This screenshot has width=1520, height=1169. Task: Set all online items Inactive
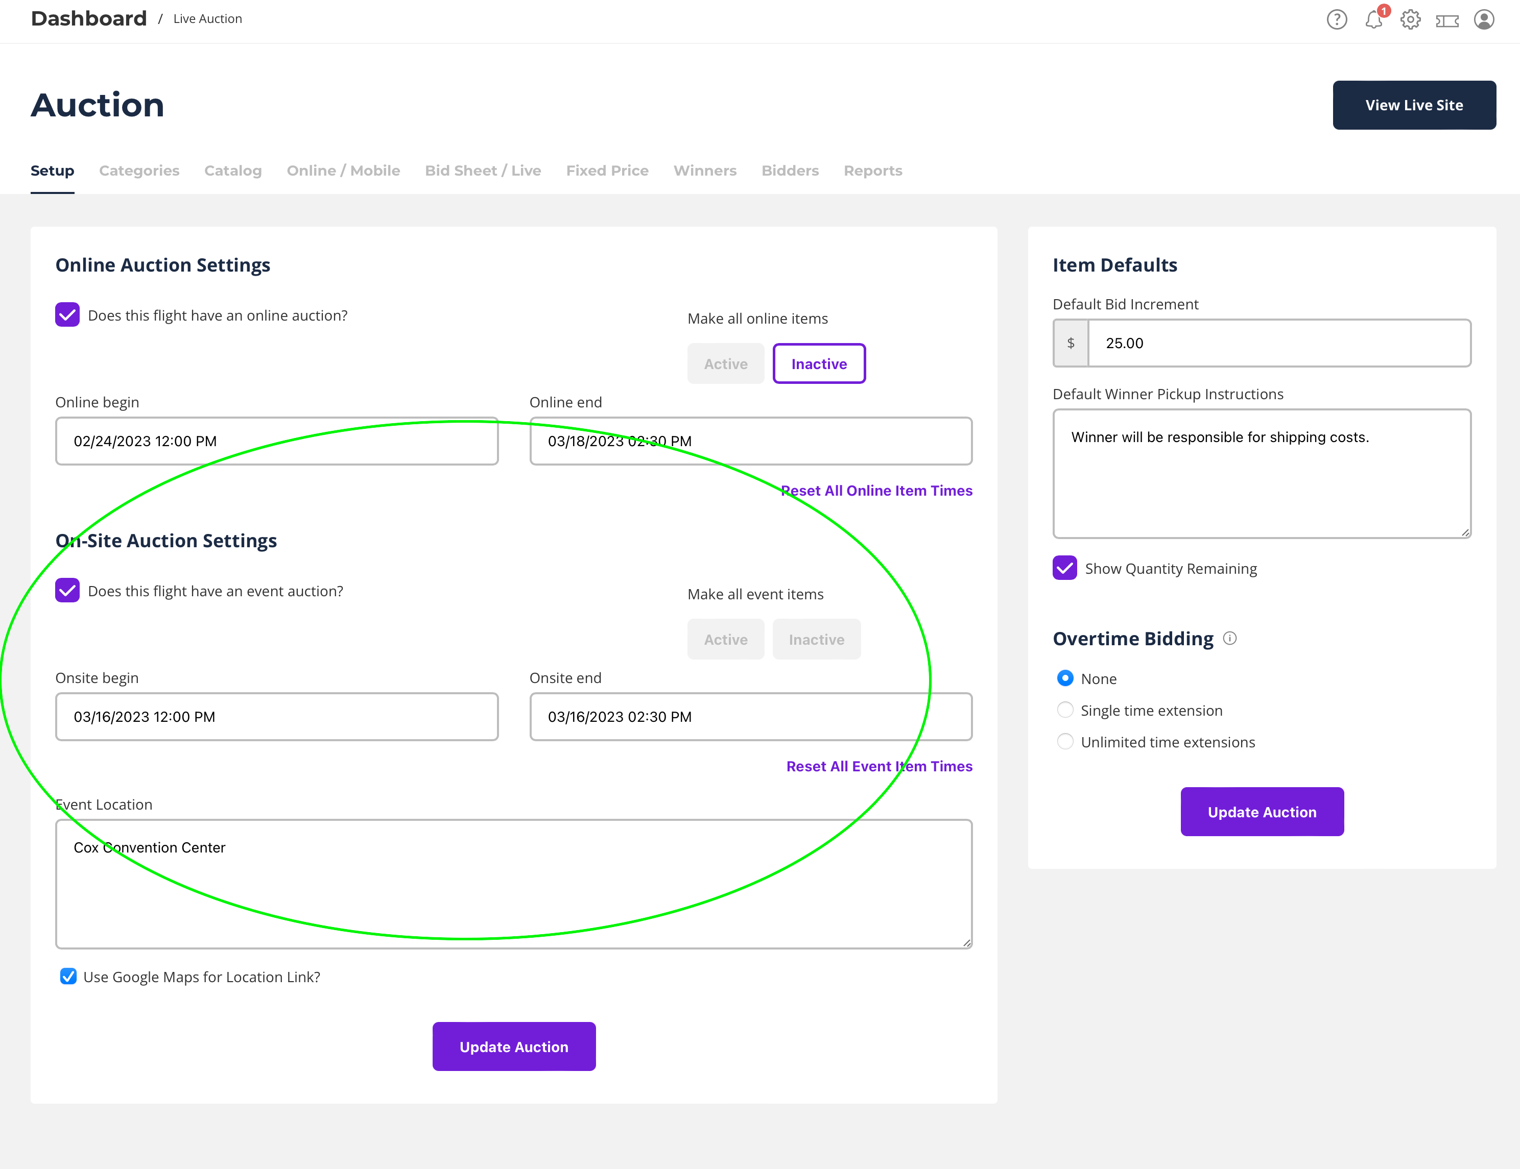(818, 363)
